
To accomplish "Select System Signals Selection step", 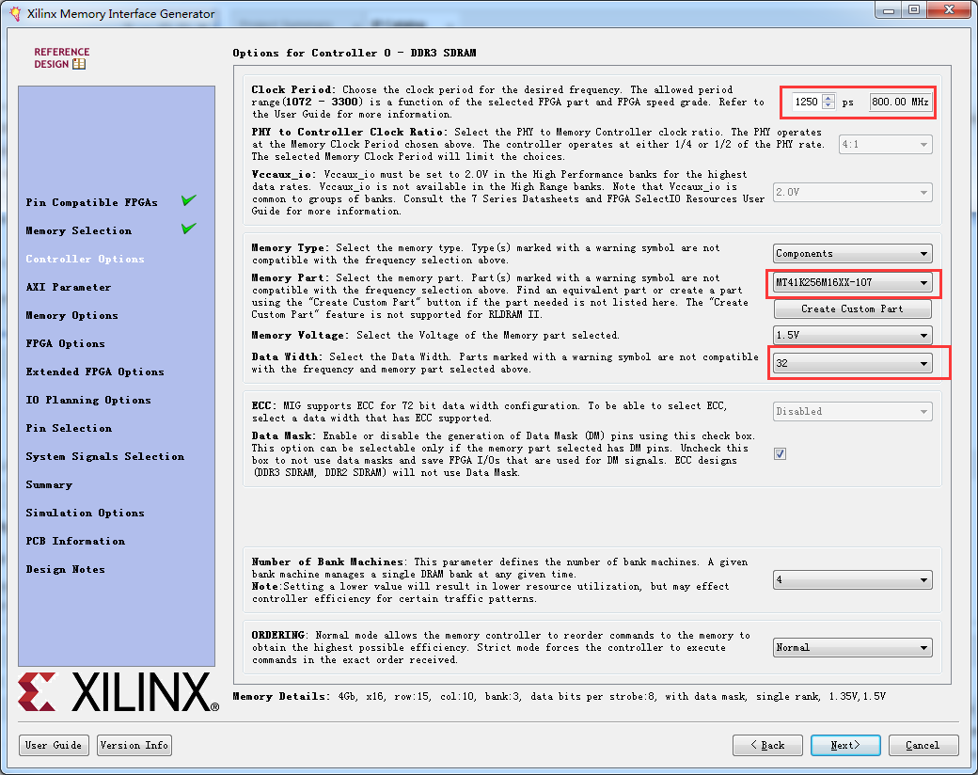I will [x=104, y=456].
